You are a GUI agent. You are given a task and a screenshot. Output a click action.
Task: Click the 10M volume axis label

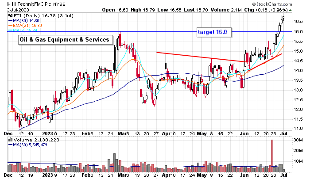[x=298, y=161]
